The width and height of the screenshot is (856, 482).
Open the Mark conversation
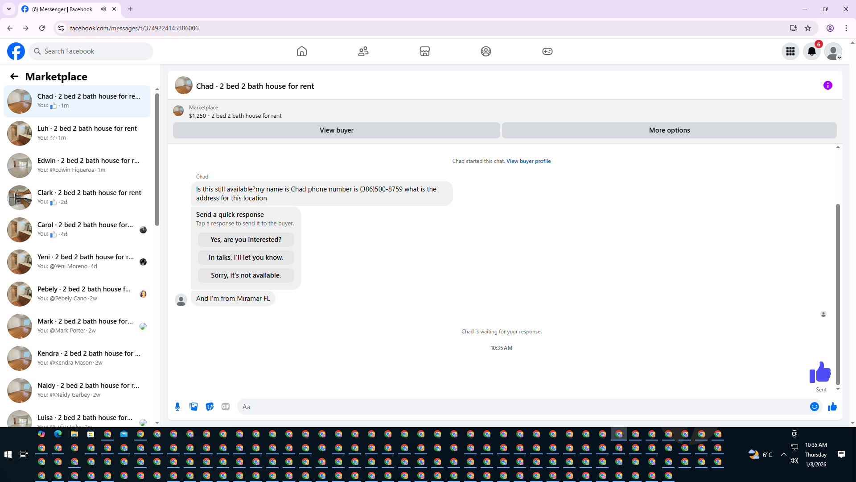[77, 326]
